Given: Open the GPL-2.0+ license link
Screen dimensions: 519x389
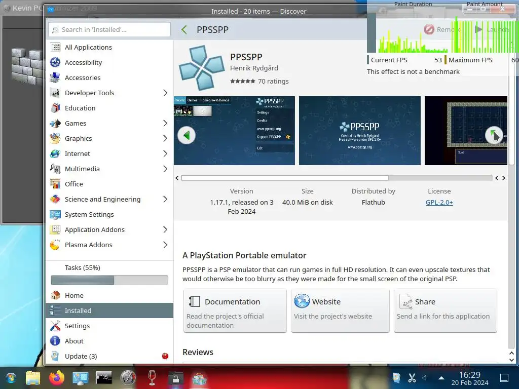Looking at the screenshot, I should [x=439, y=203].
